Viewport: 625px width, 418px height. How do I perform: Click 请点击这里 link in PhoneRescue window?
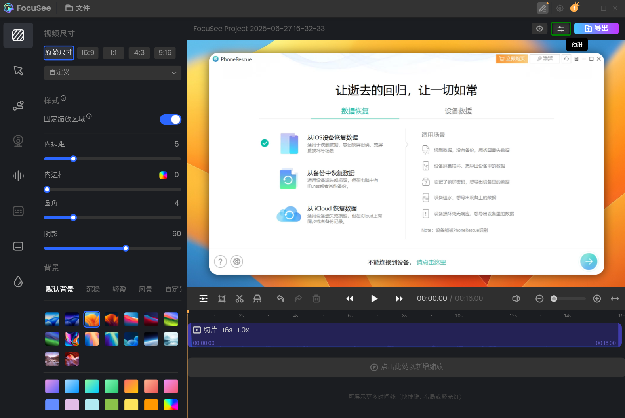pyautogui.click(x=431, y=262)
